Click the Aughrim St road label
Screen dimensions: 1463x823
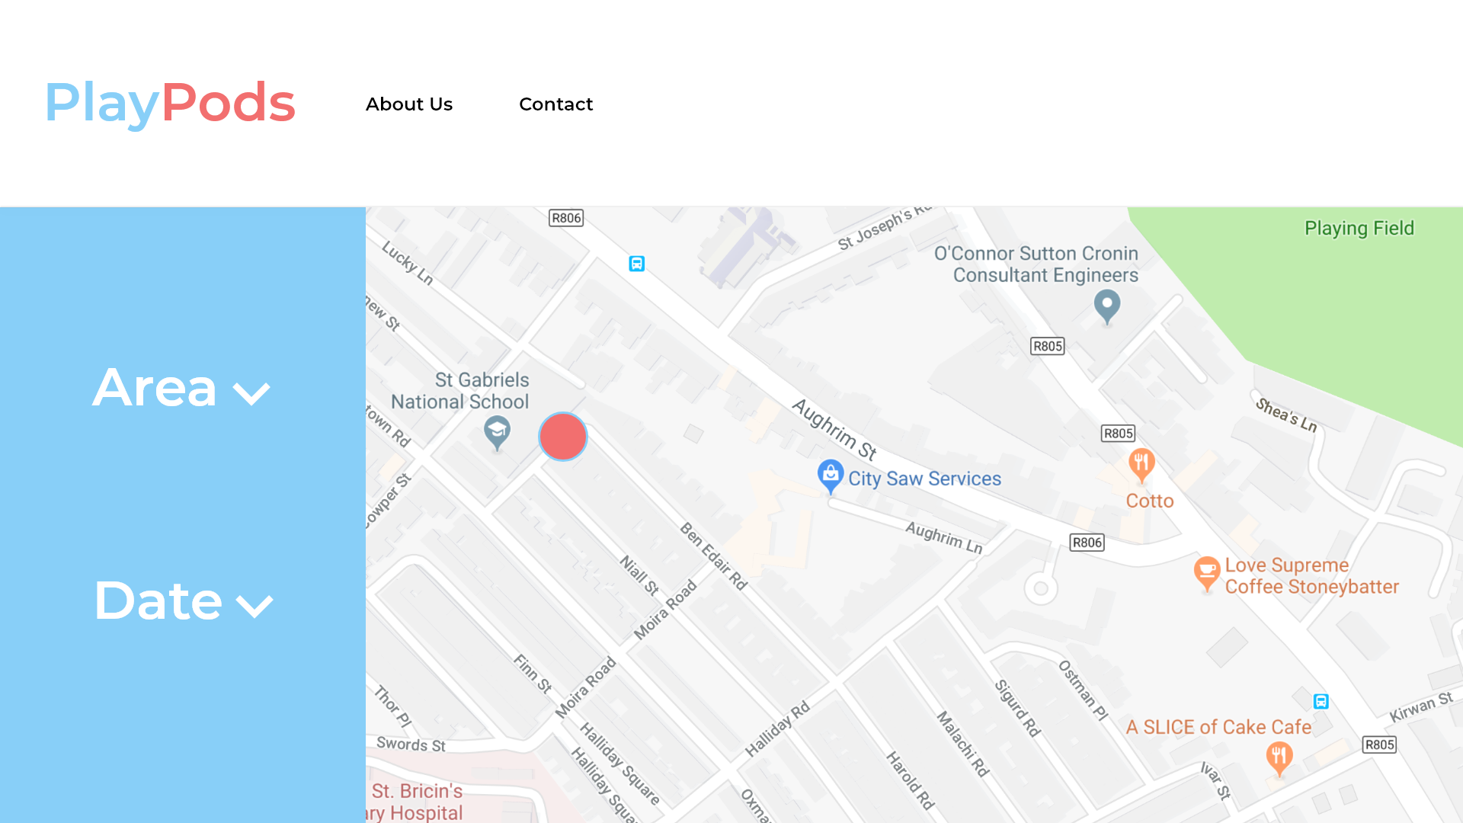834,430
